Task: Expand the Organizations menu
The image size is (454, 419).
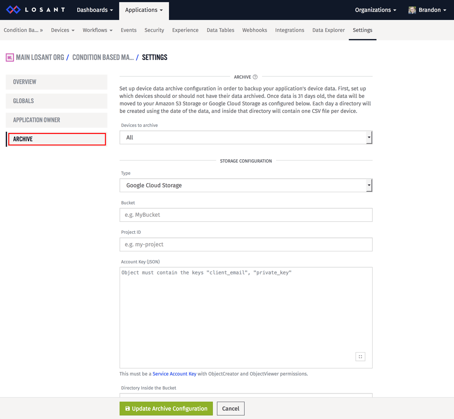Action: coord(376,10)
